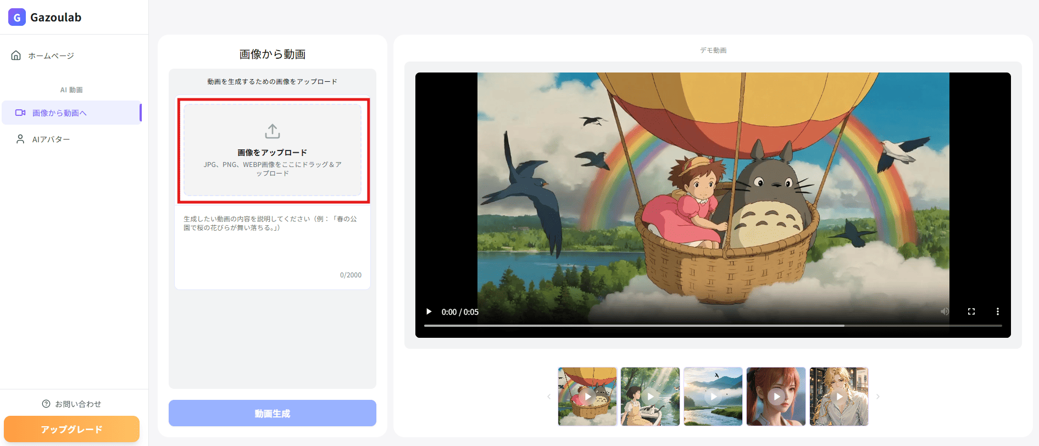
Task: Select the hot air balloon Totoro thumbnail
Action: (x=587, y=397)
